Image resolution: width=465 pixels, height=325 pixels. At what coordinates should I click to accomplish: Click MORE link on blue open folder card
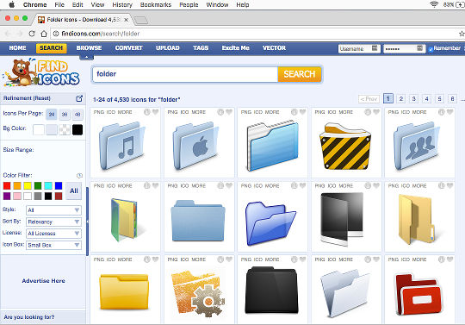click(272, 112)
